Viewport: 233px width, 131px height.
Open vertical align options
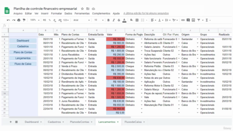pos(161,20)
